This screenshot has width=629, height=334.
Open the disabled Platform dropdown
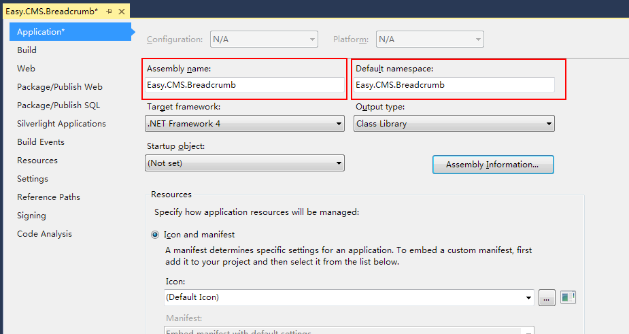(430, 39)
